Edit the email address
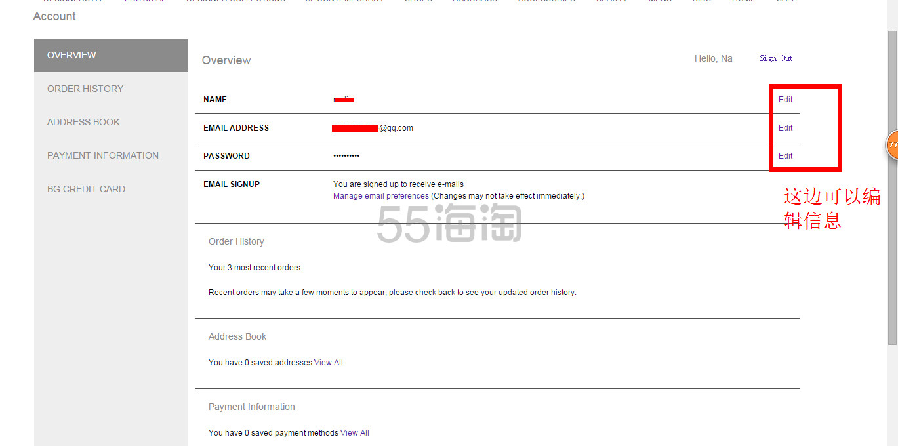The height and width of the screenshot is (446, 898). click(785, 128)
